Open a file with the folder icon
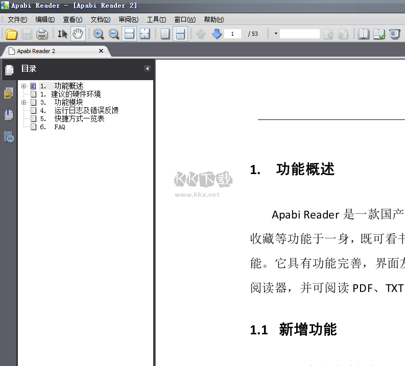 click(11, 34)
